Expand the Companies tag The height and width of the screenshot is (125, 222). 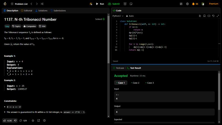[30, 26]
